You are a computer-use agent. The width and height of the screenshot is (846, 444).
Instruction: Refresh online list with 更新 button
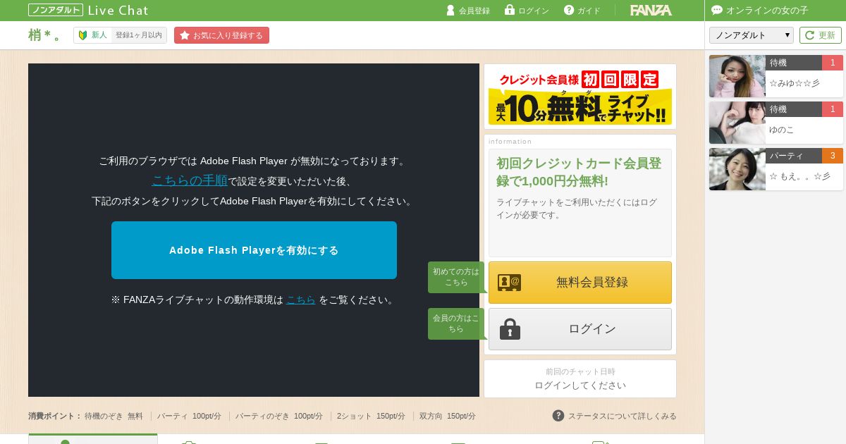(x=821, y=35)
